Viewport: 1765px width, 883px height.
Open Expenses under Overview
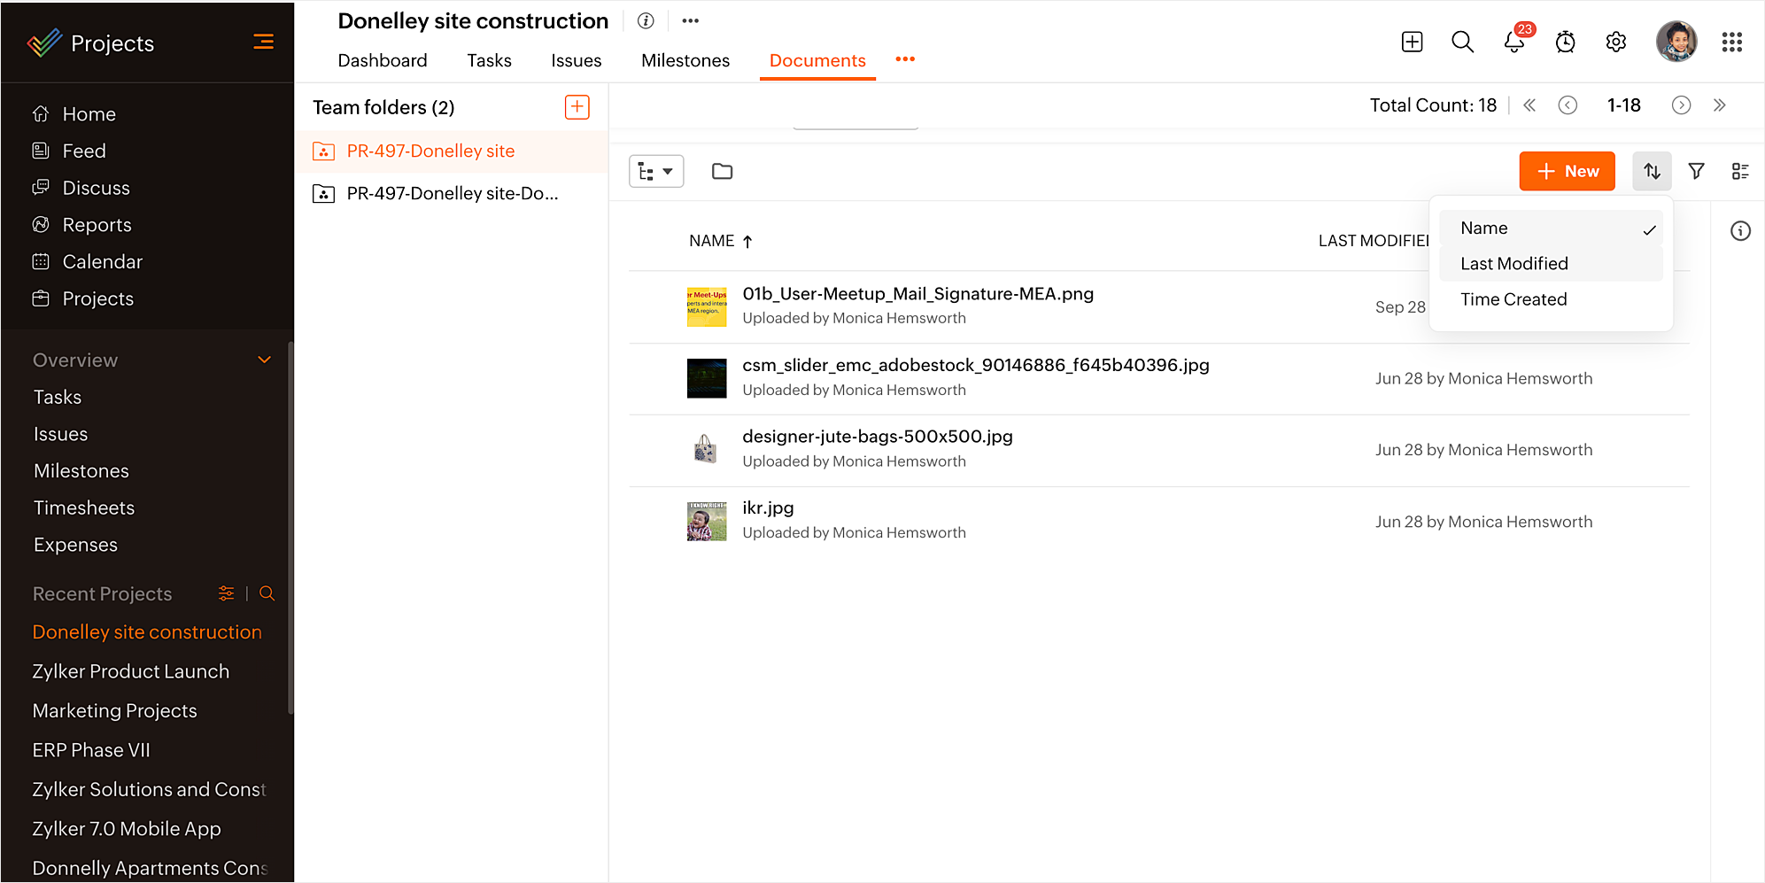pos(75,545)
